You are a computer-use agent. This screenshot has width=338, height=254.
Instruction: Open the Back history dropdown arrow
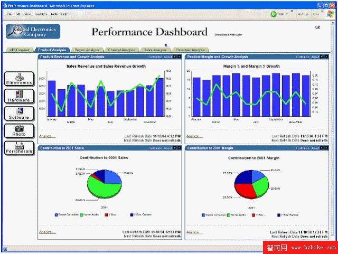(x=287, y=14)
